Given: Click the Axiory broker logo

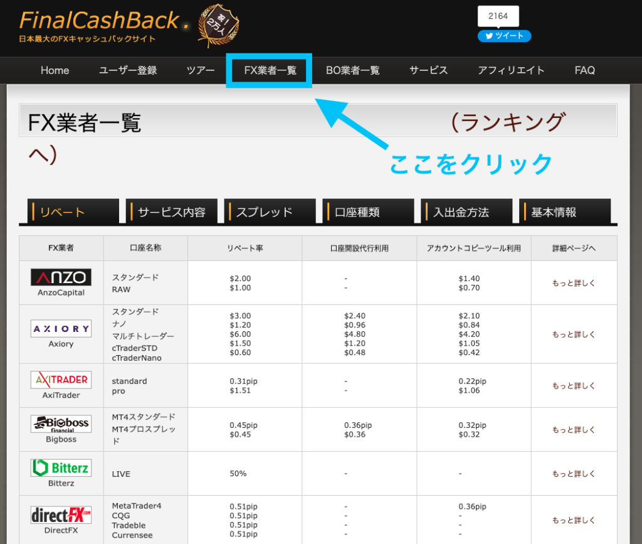Looking at the screenshot, I should 61,328.
